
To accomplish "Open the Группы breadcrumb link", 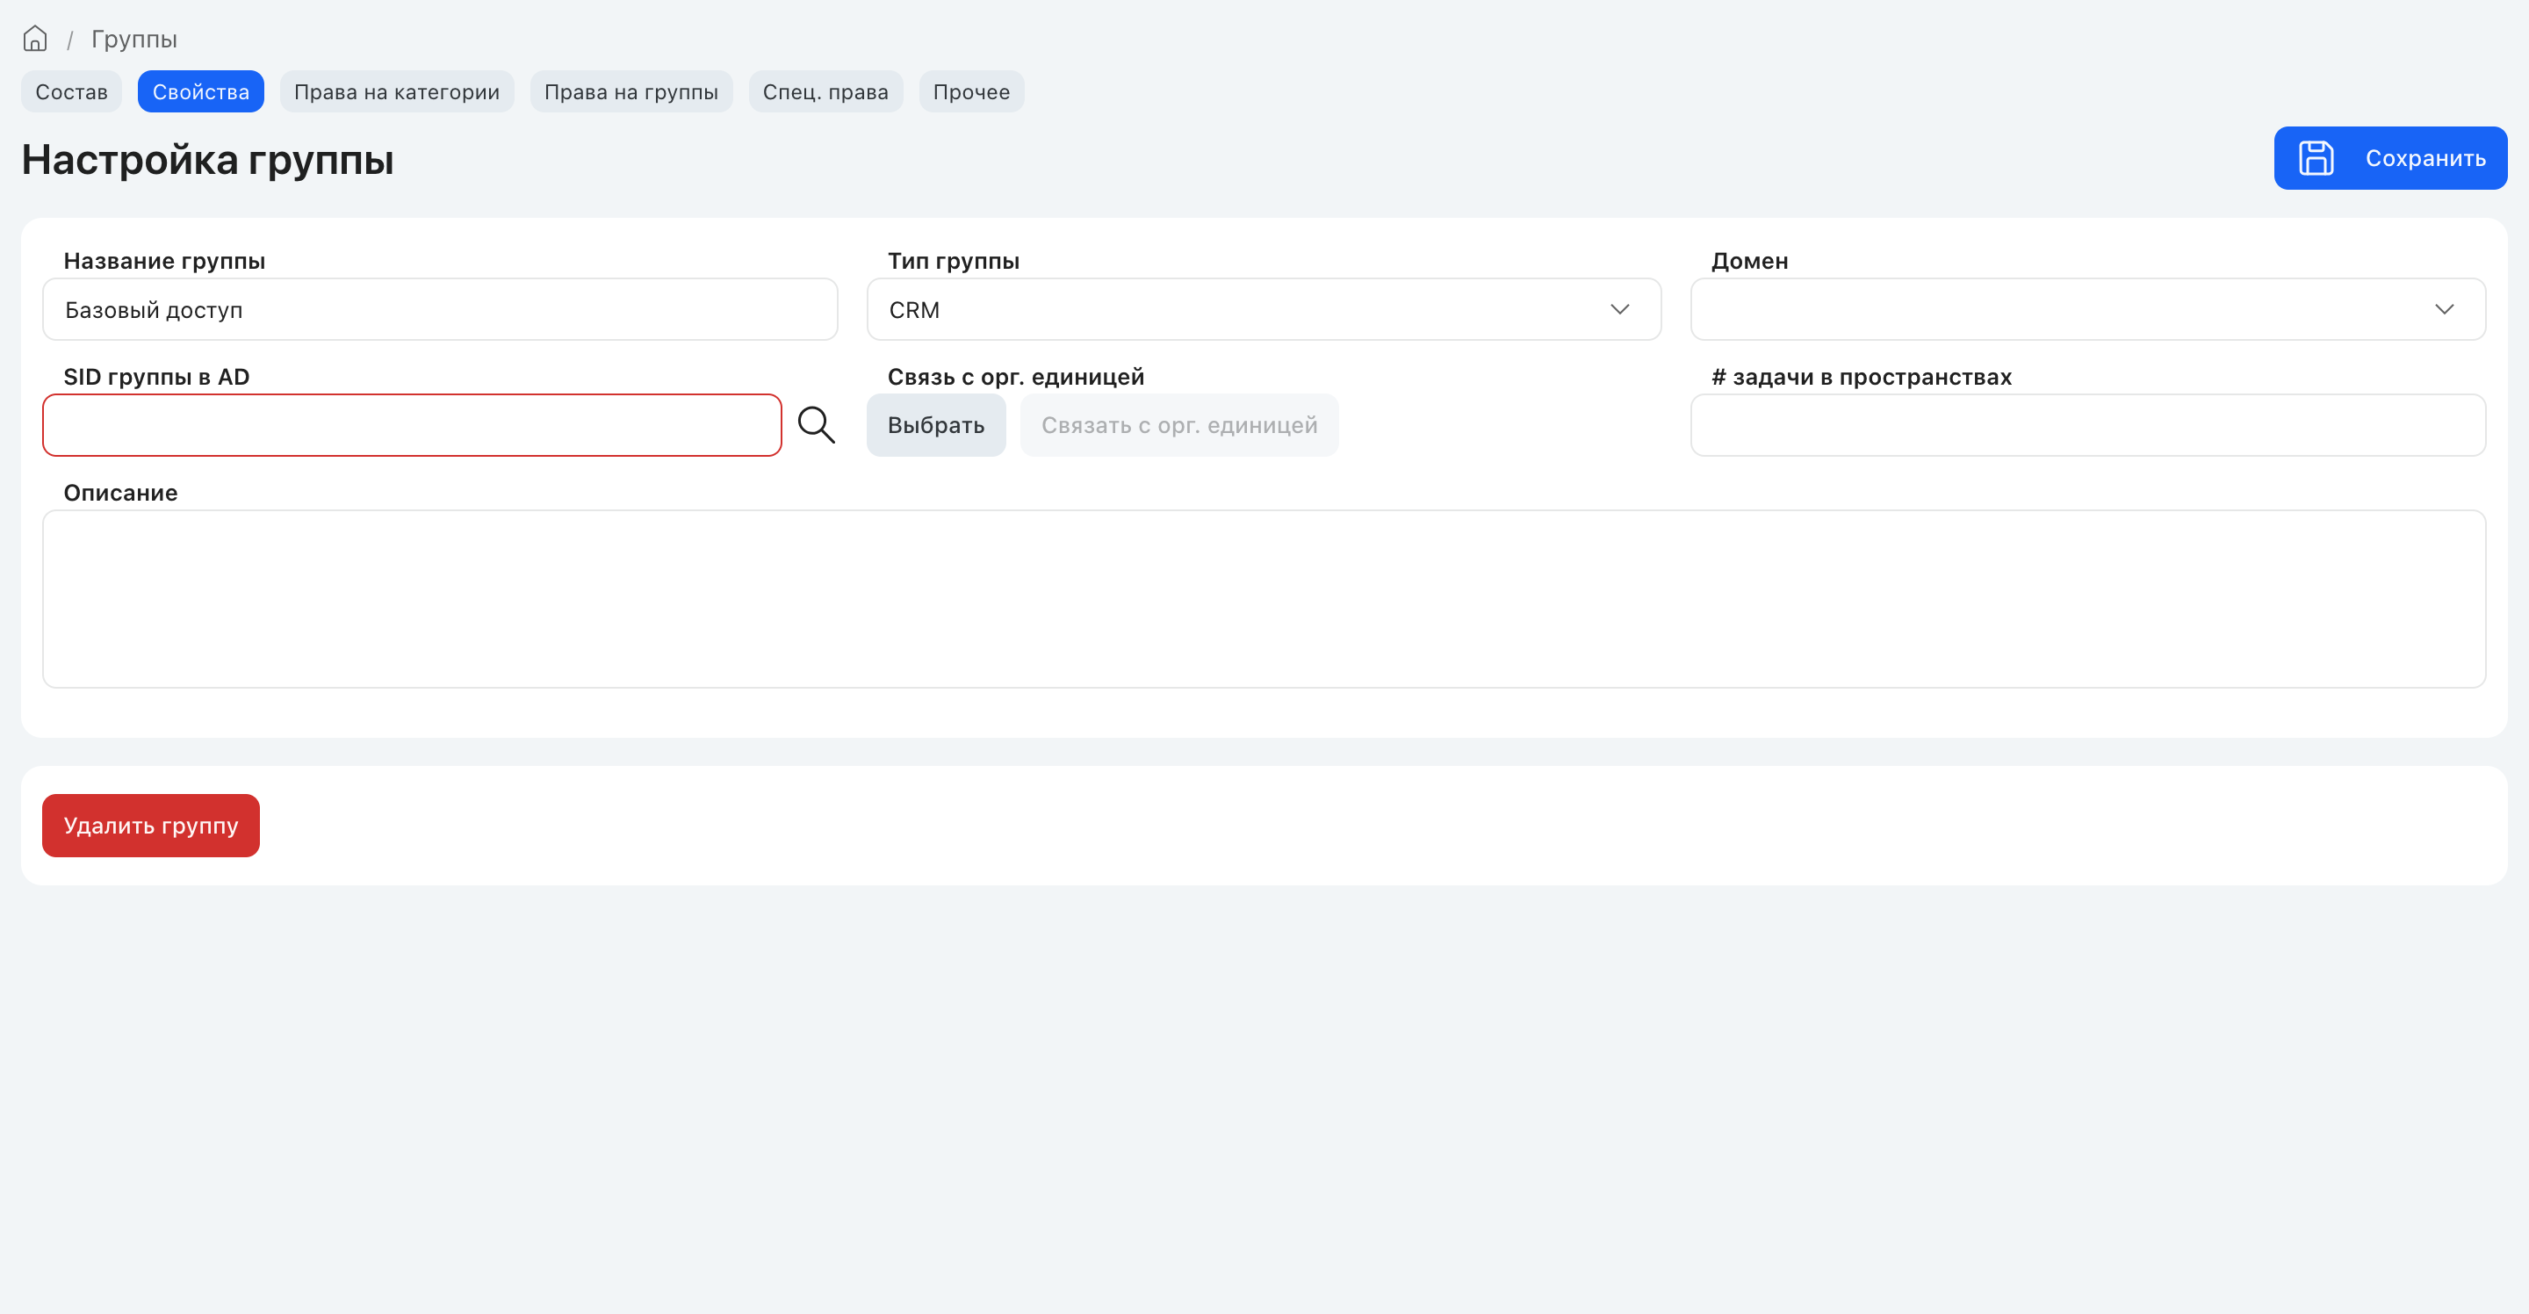I will (133, 40).
